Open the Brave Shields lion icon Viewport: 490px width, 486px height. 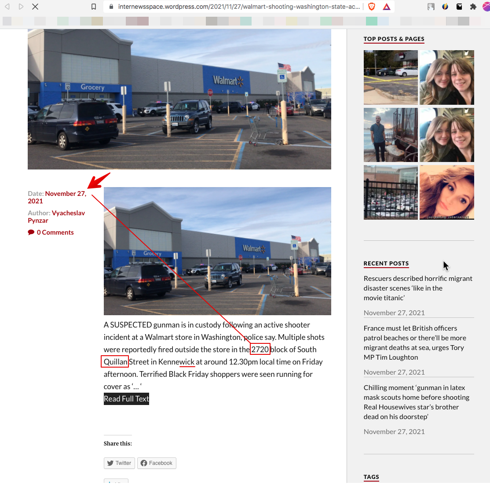coord(372,7)
